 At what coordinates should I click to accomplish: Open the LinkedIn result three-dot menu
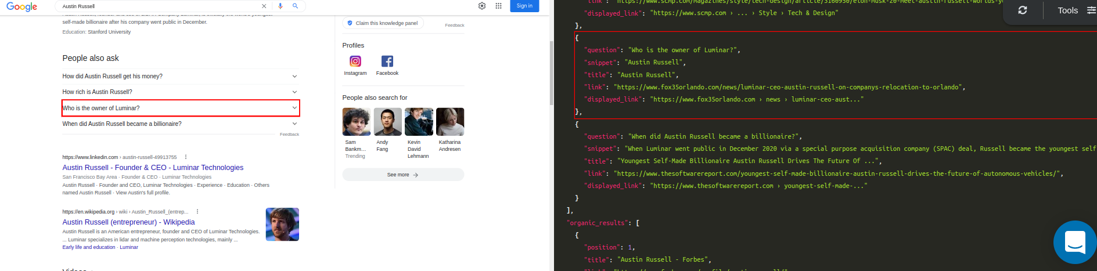(186, 157)
